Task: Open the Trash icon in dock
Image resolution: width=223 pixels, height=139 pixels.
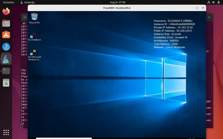Action: point(6,83)
